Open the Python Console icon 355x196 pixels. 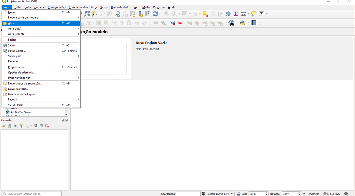tap(243, 23)
